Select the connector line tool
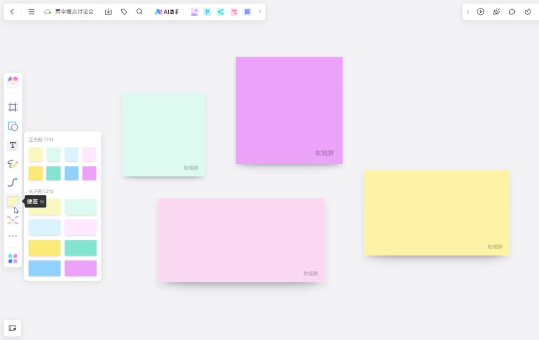The image size is (539, 340). pyautogui.click(x=13, y=182)
